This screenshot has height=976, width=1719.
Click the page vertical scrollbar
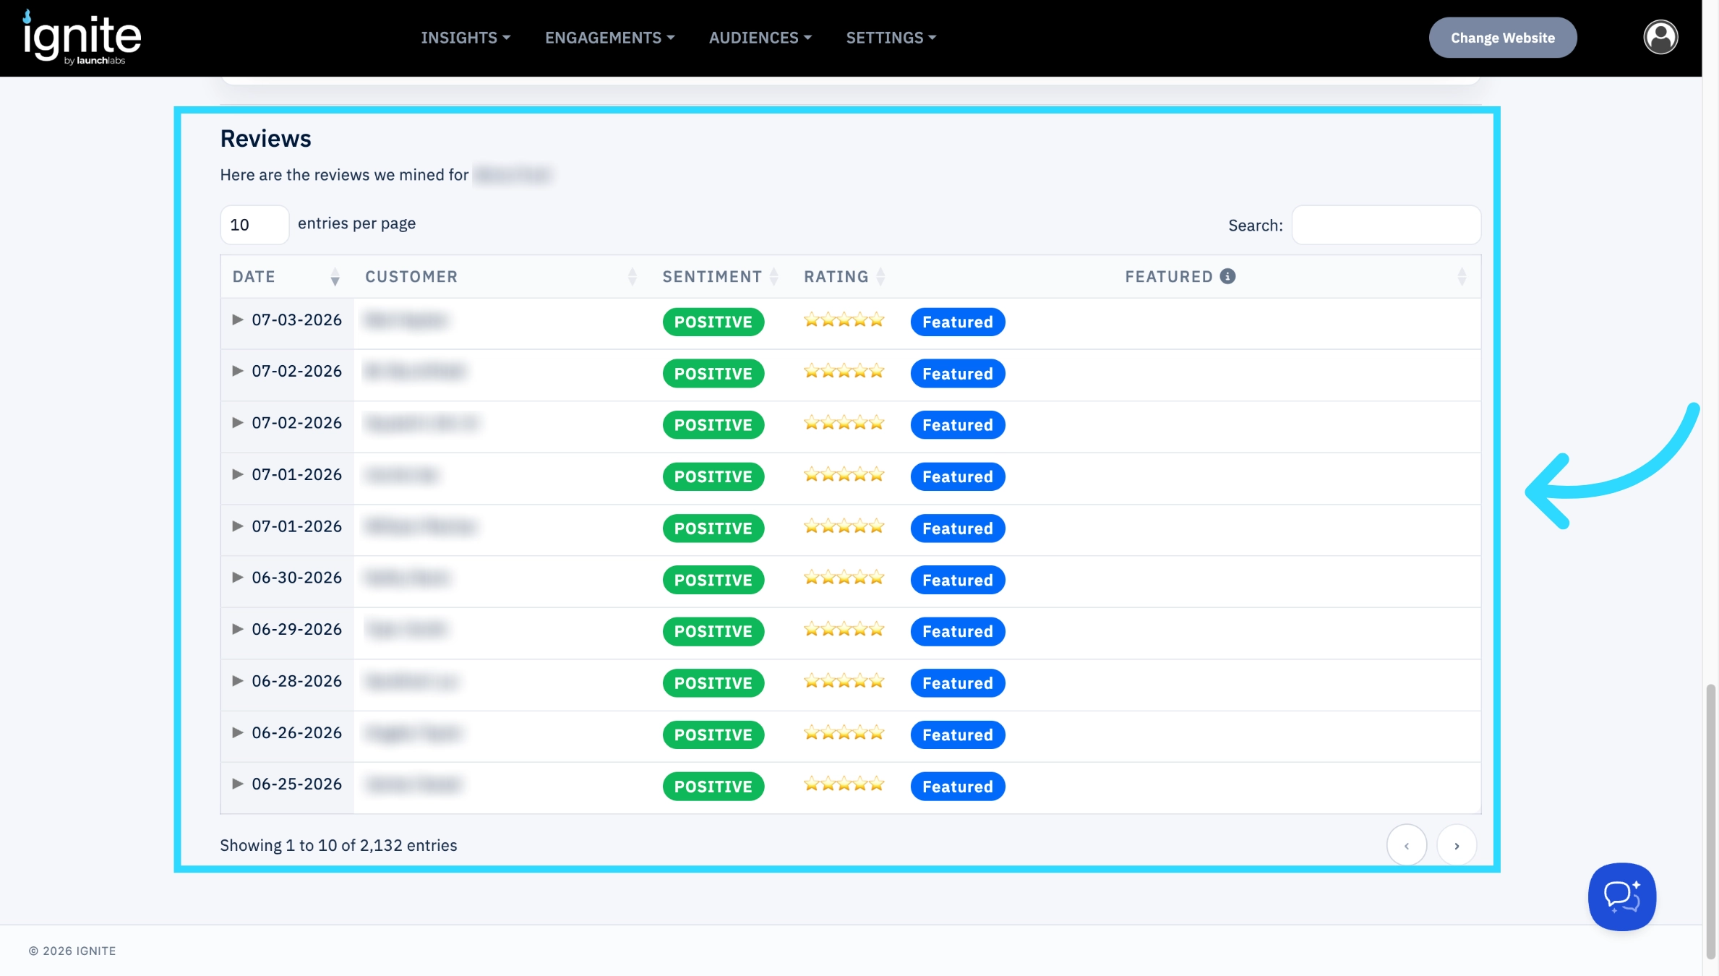[1710, 821]
